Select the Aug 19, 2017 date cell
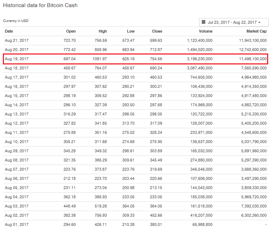Image resolution: width=271 pixels, height=228 pixels. pyautogui.click(x=17, y=59)
